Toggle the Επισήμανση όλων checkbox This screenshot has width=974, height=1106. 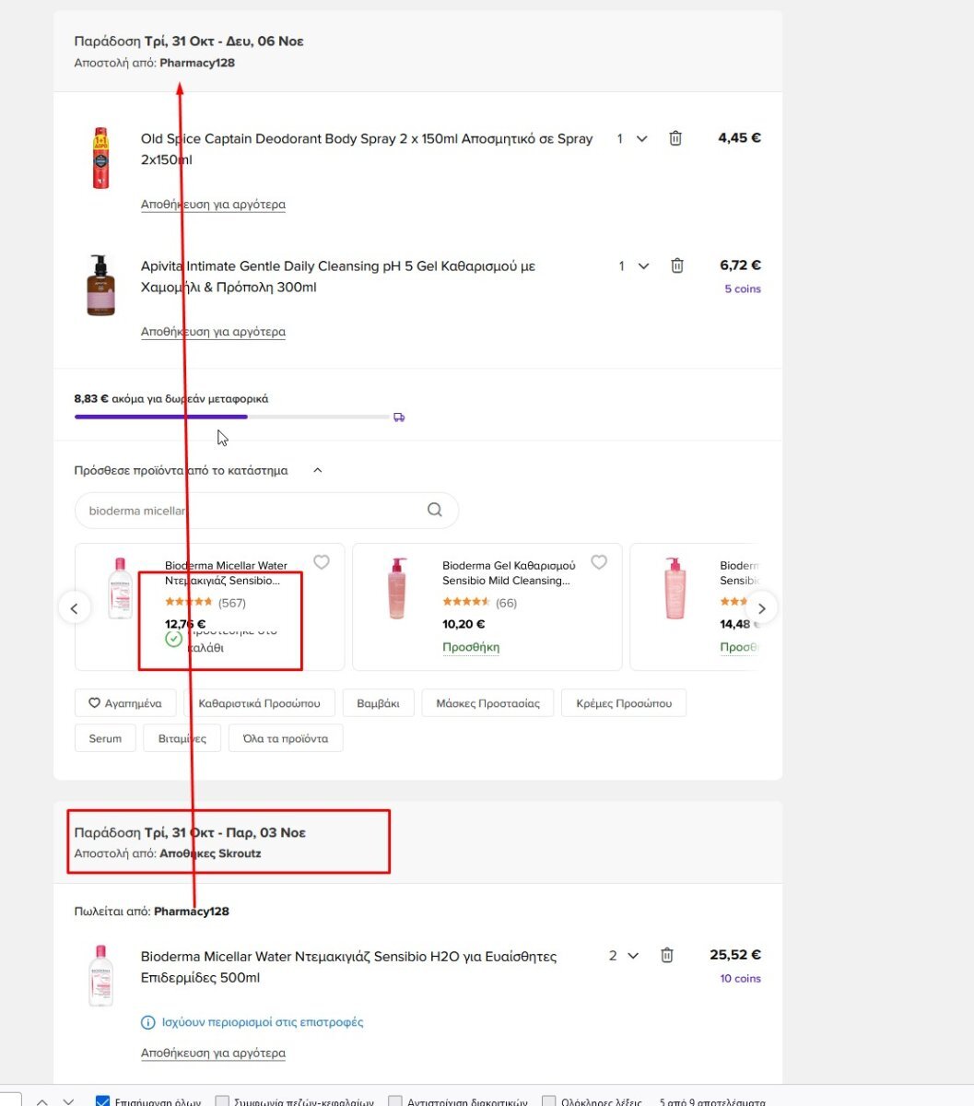pos(103,1101)
